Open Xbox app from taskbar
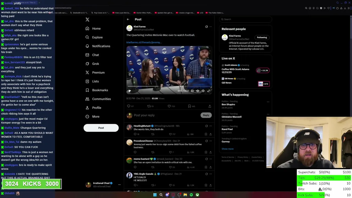Image resolution: width=352 pixels, height=198 pixels. click(197, 195)
